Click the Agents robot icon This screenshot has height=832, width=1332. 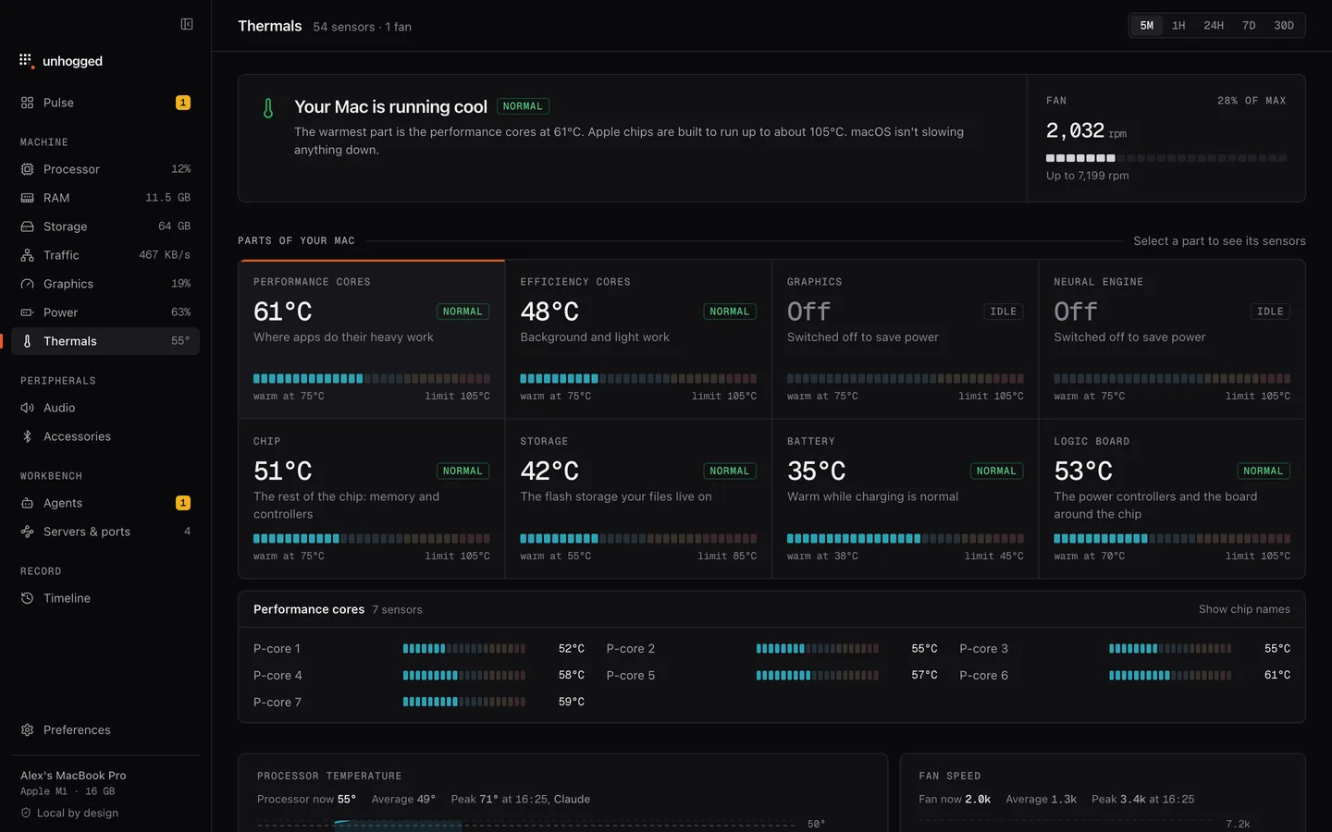[x=27, y=503]
